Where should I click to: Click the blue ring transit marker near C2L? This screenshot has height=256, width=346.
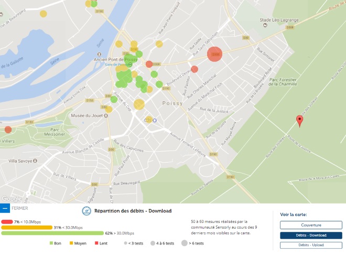pyautogui.click(x=155, y=120)
